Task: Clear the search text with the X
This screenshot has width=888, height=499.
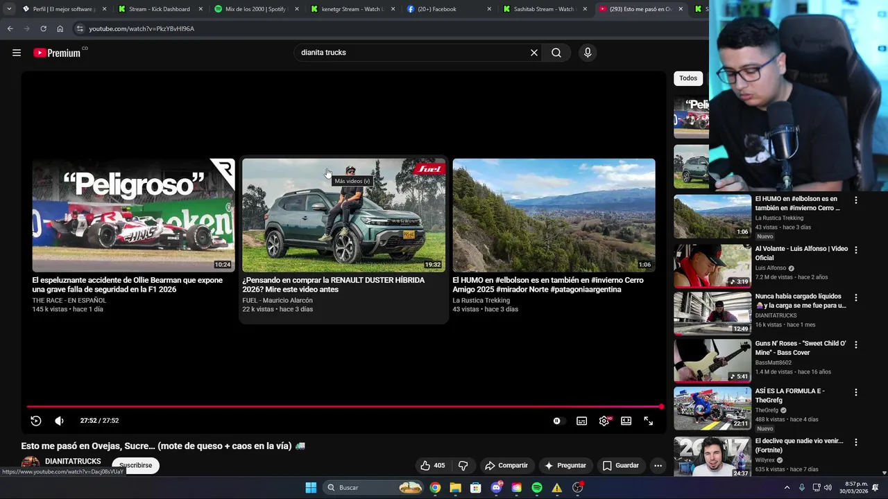Action: pyautogui.click(x=534, y=53)
